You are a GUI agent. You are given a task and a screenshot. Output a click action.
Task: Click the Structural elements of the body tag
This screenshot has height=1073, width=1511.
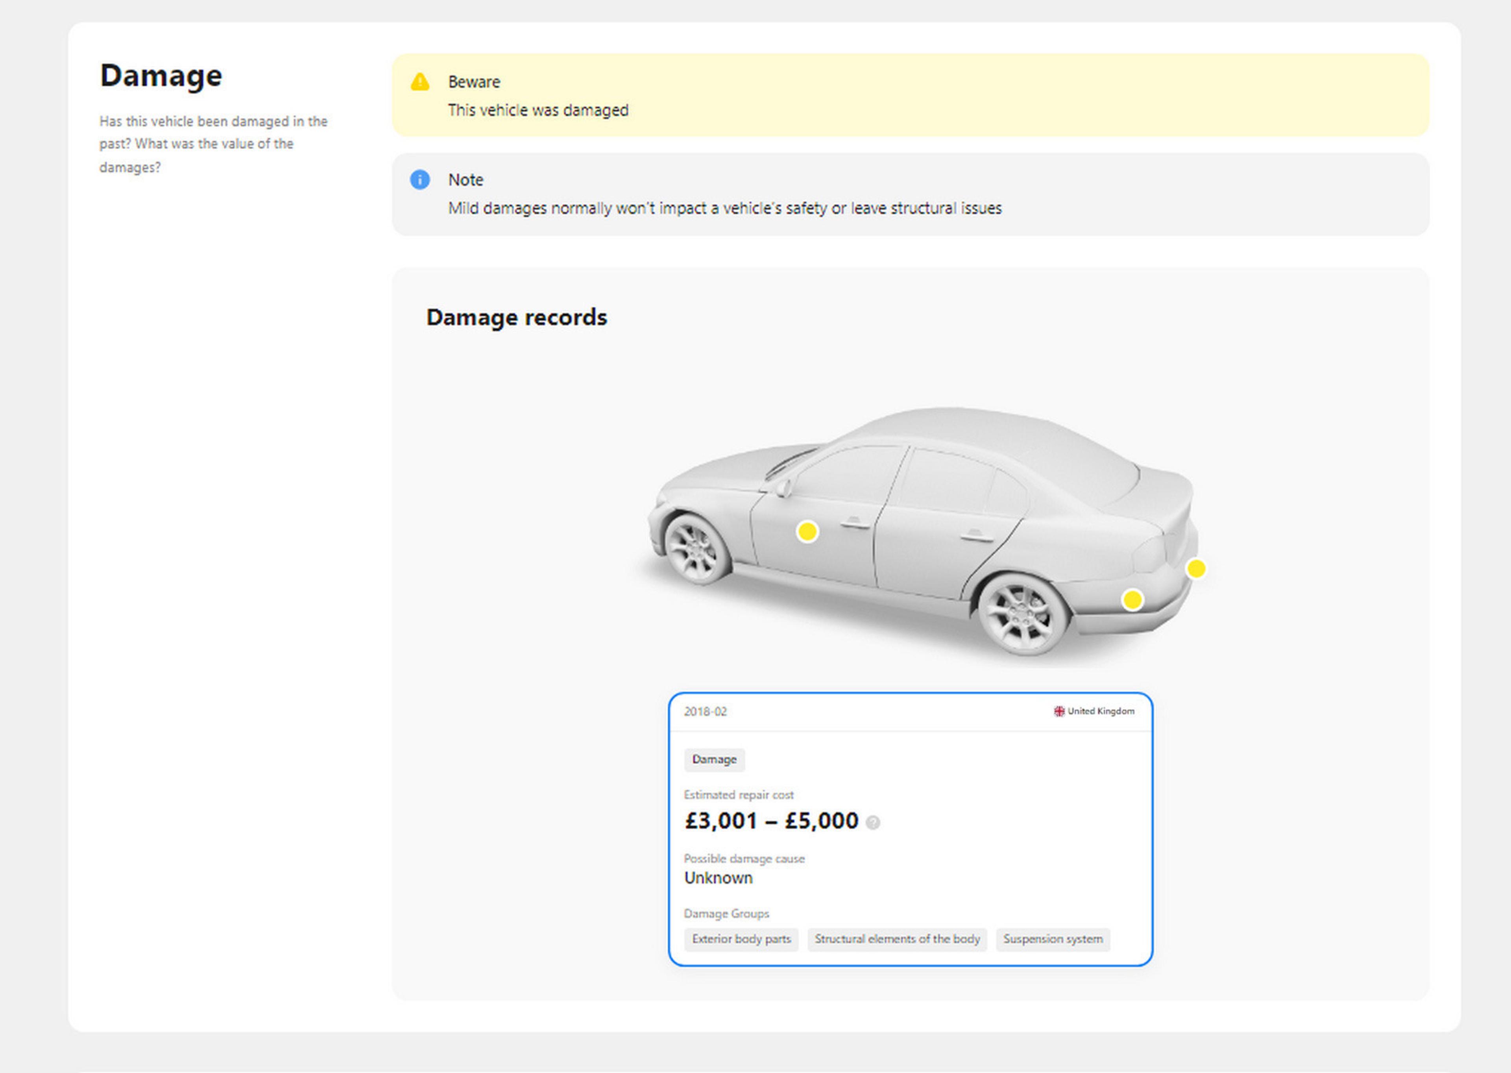click(897, 939)
